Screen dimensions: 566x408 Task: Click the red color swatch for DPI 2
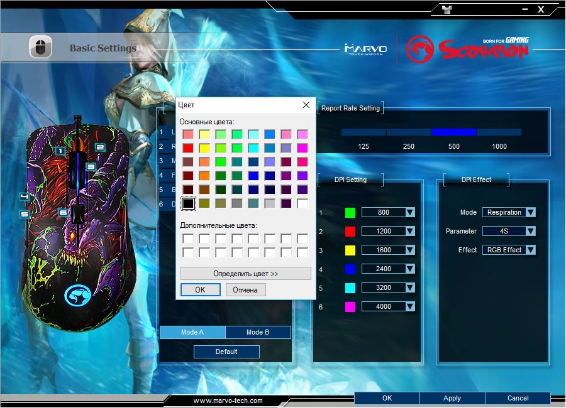click(x=350, y=231)
